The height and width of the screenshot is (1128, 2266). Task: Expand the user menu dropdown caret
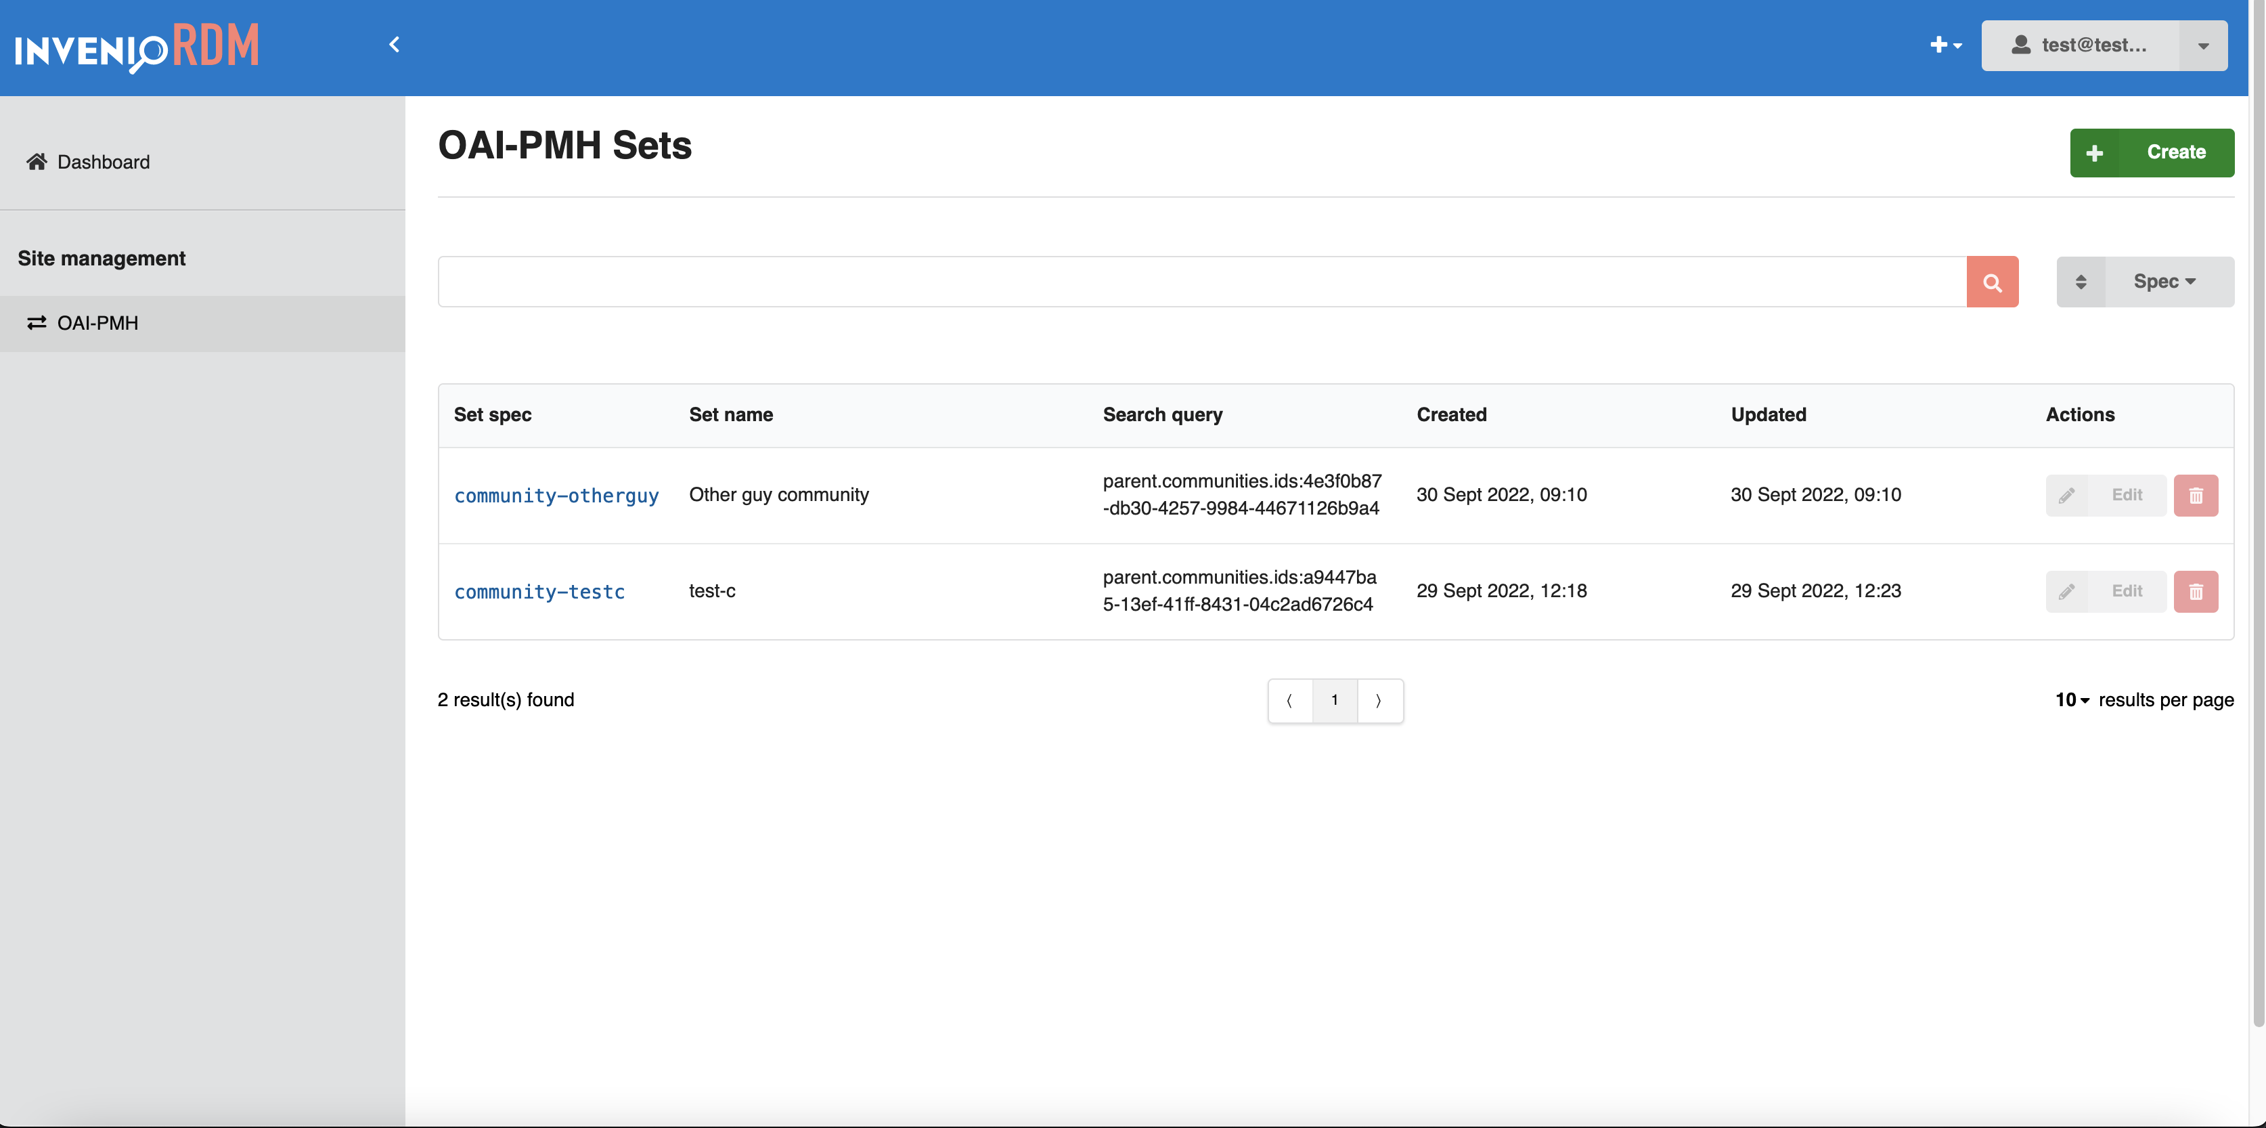[x=2204, y=46]
